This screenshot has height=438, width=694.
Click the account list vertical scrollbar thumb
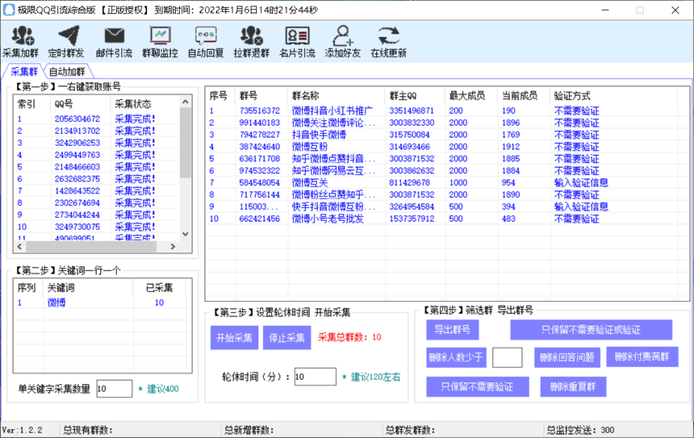pos(186,143)
